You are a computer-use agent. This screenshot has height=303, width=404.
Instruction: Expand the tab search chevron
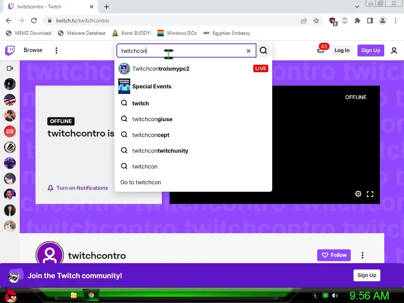[357, 7]
